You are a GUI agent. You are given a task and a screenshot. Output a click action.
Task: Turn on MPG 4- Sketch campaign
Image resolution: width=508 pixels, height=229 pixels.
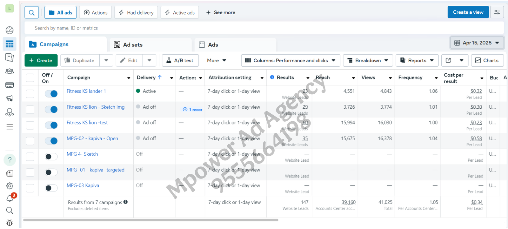(51, 157)
